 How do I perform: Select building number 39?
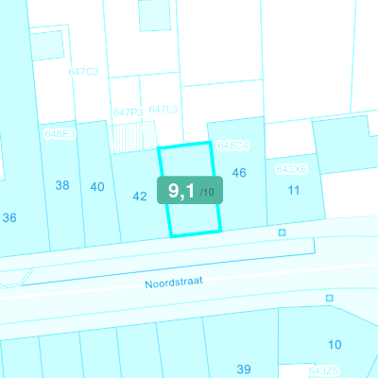pos(244,369)
